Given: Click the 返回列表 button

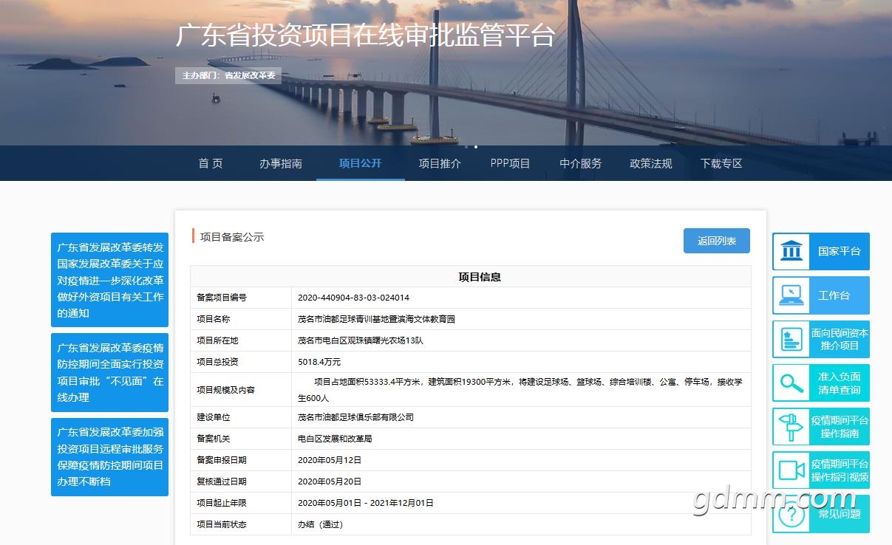Looking at the screenshot, I should [x=717, y=241].
